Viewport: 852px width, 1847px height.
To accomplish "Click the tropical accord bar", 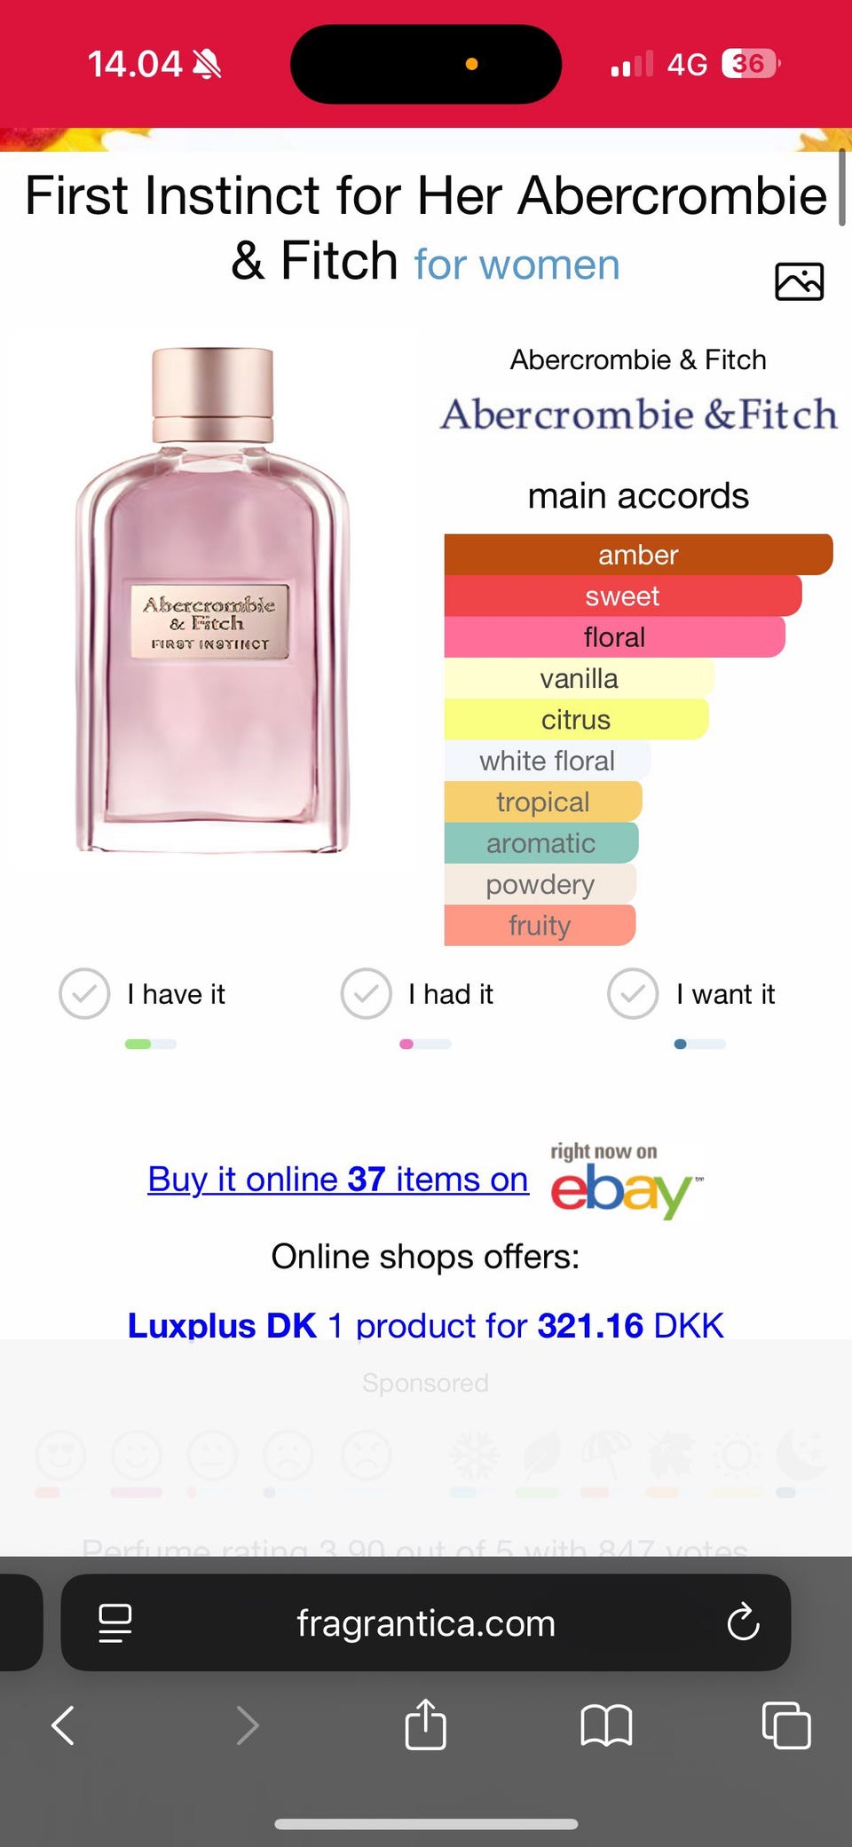I will pos(542,801).
